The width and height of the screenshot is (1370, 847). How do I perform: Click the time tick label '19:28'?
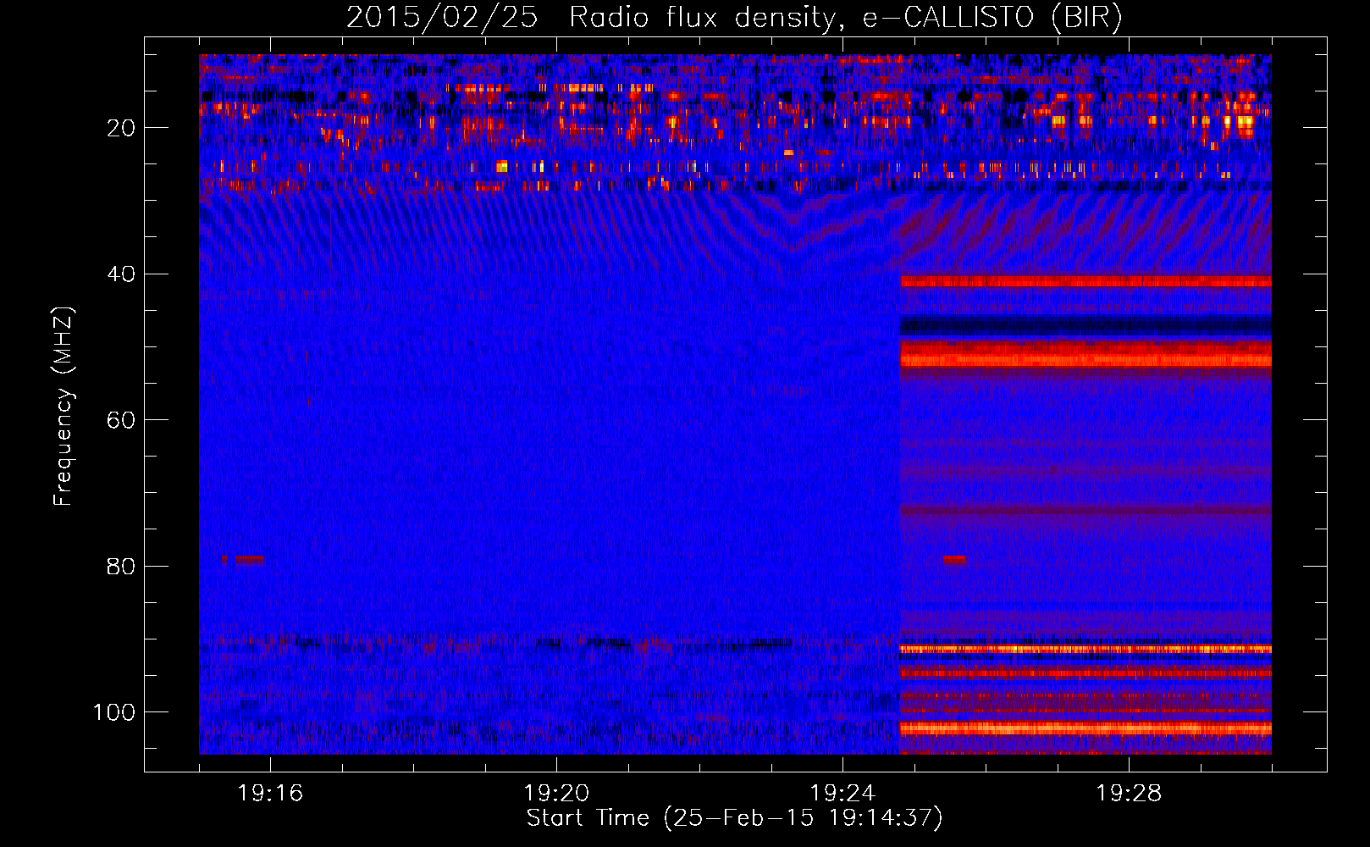(x=1129, y=794)
